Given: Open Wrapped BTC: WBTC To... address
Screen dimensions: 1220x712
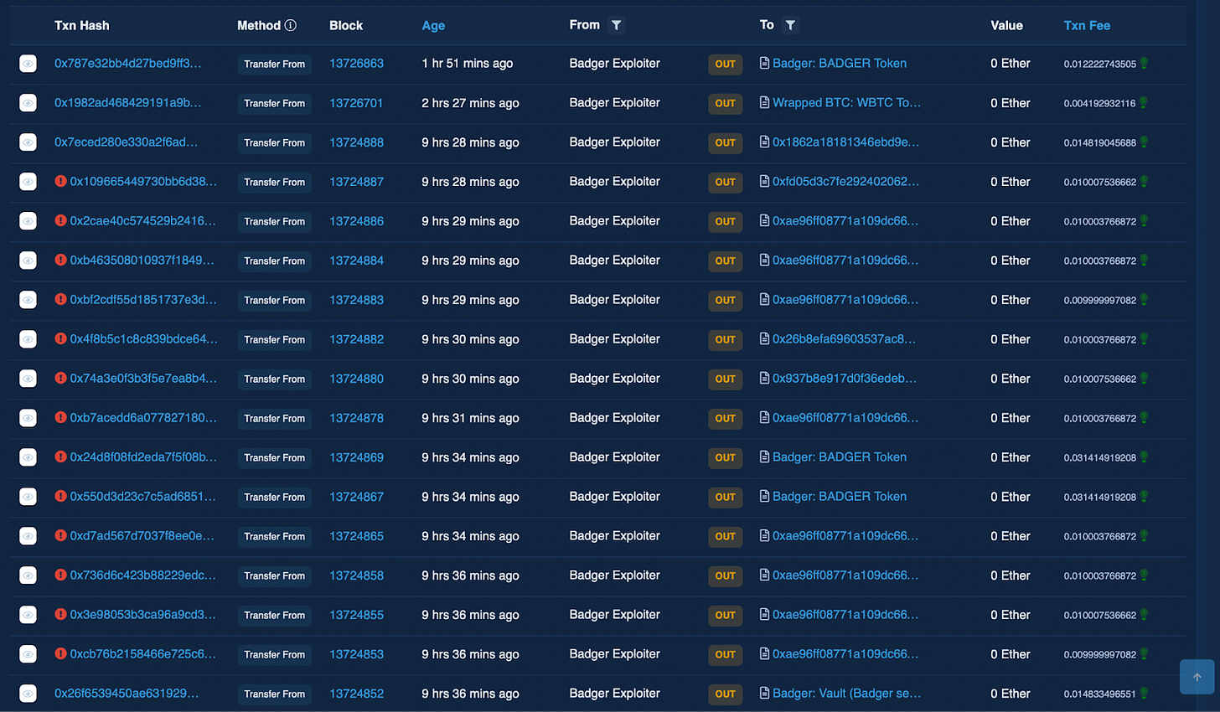Looking at the screenshot, I should pyautogui.click(x=846, y=103).
